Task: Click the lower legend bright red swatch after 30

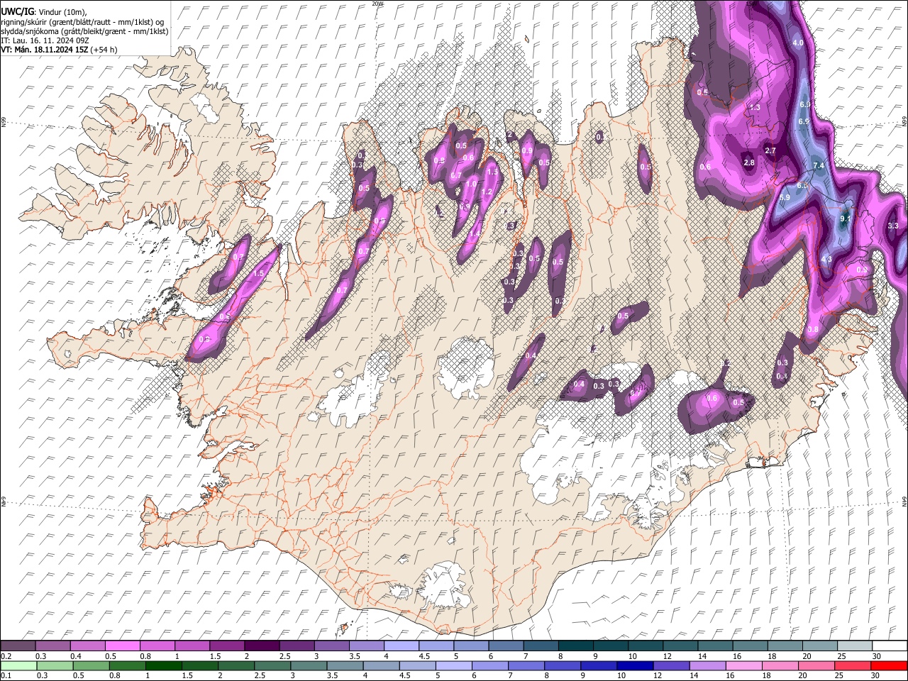Action: point(890,665)
